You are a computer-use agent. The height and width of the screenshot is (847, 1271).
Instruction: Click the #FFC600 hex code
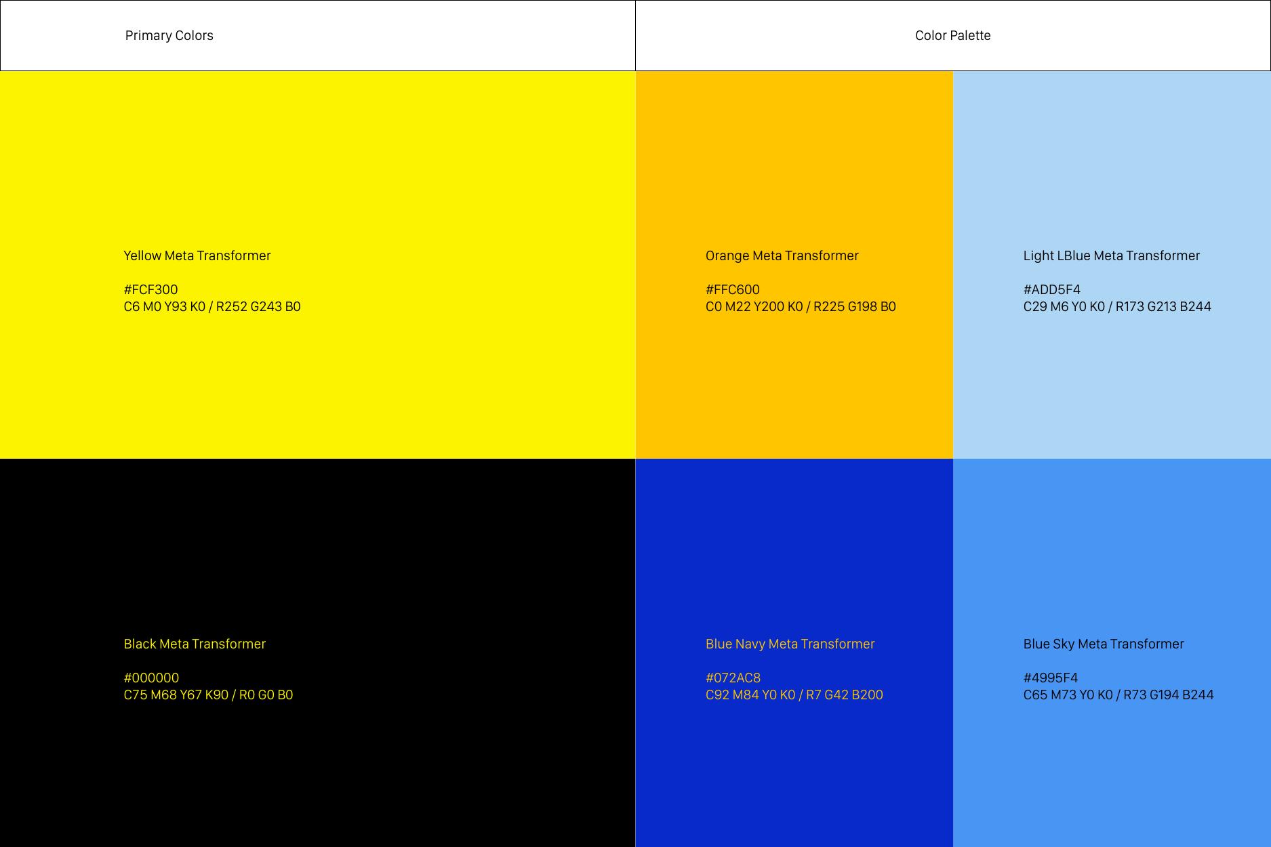[x=733, y=289]
